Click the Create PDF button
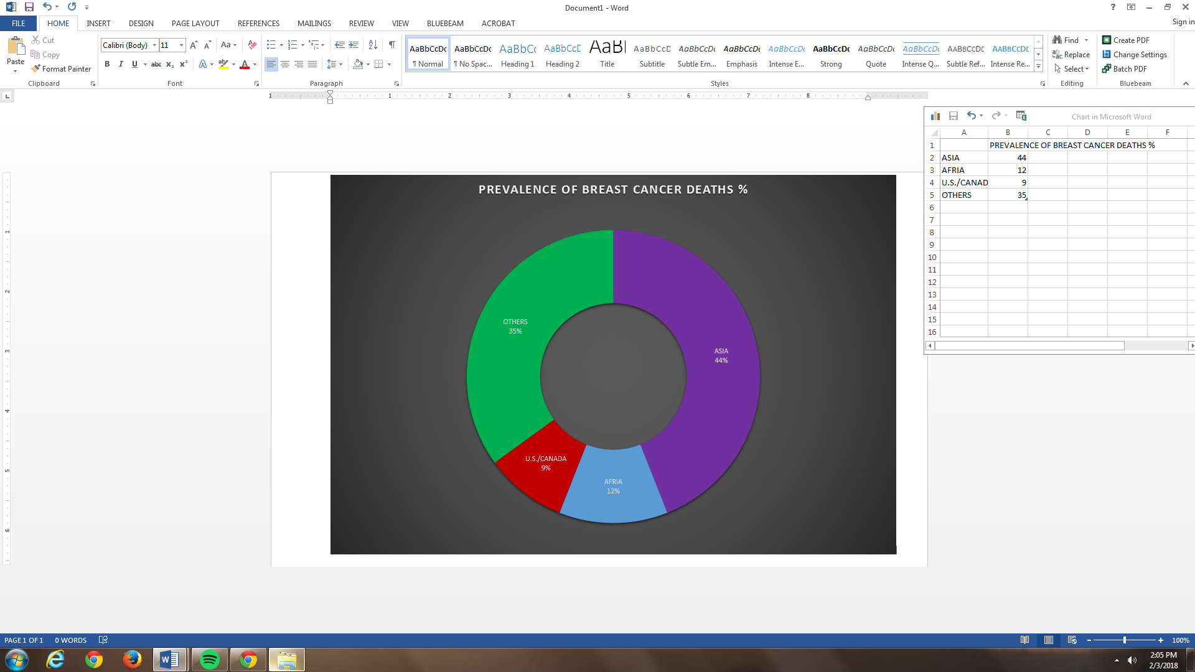Screen dimensions: 1195x672 point(1125,40)
